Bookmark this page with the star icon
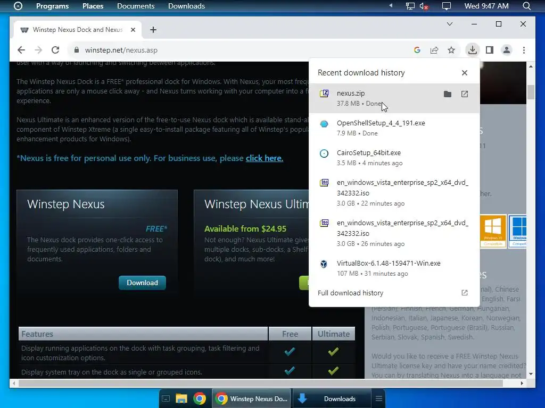Screen dimensions: 545x408 click(451, 50)
